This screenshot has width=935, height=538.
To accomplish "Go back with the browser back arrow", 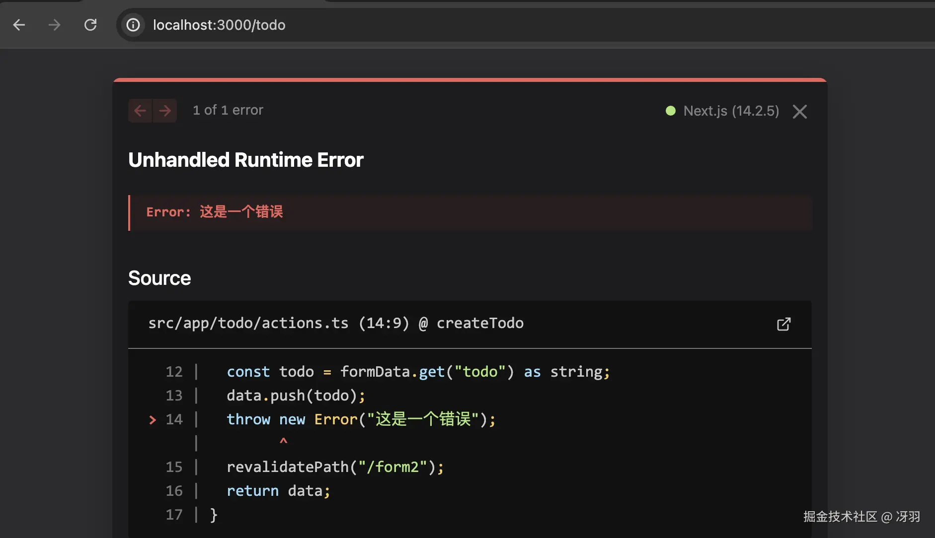I will click(19, 25).
